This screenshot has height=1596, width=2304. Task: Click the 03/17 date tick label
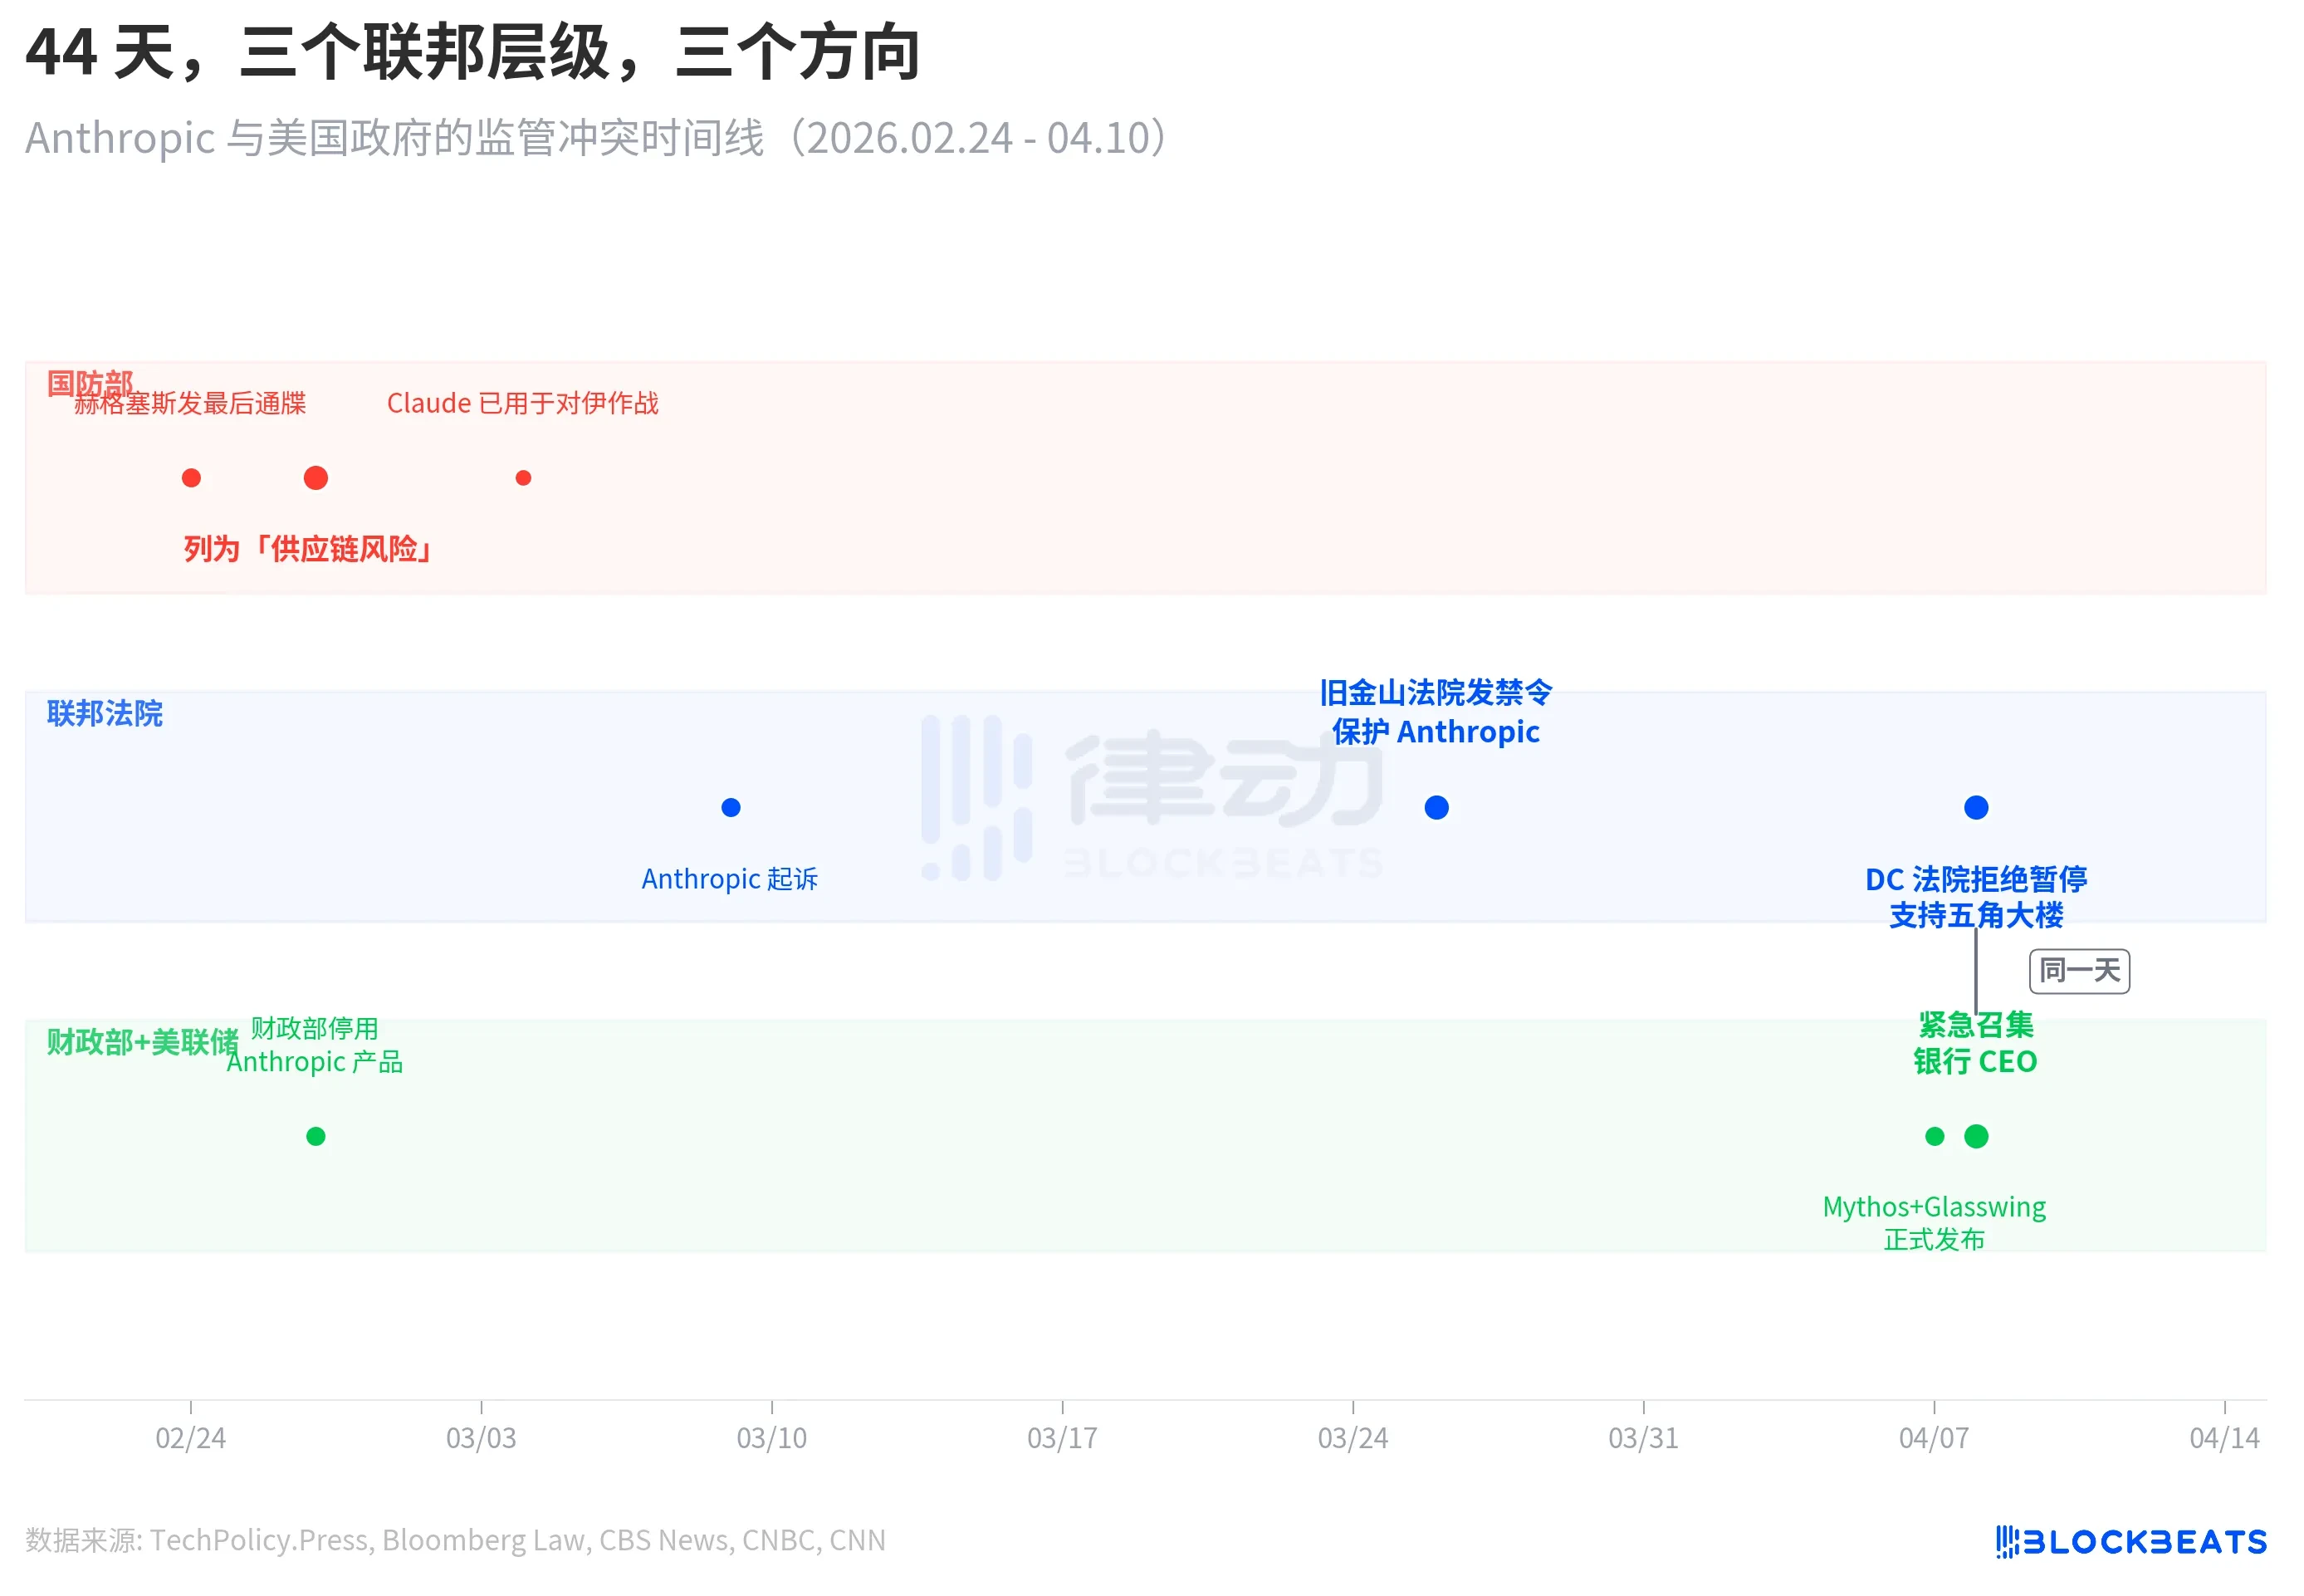click(1062, 1438)
